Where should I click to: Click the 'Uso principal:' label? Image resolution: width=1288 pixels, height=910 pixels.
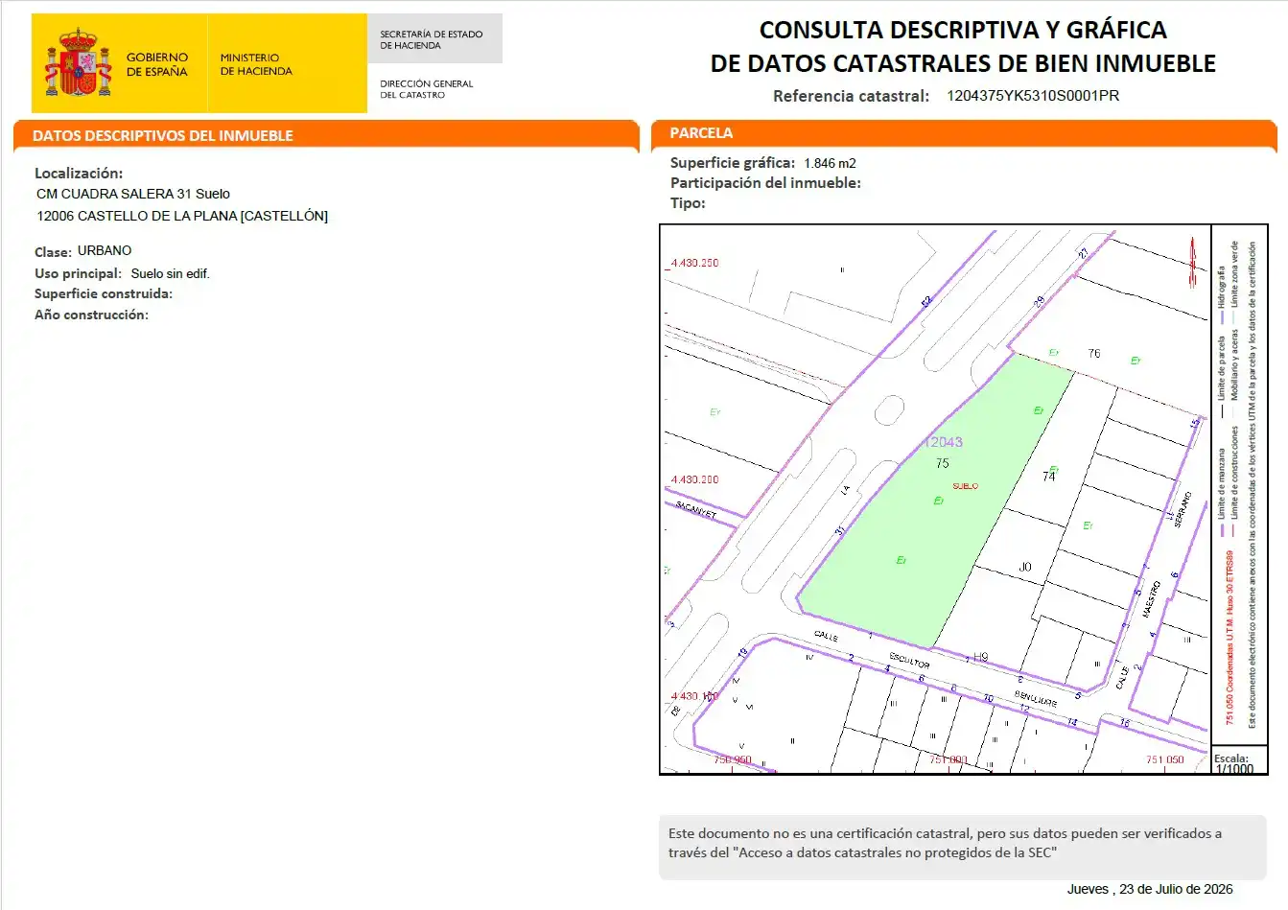coord(79,273)
